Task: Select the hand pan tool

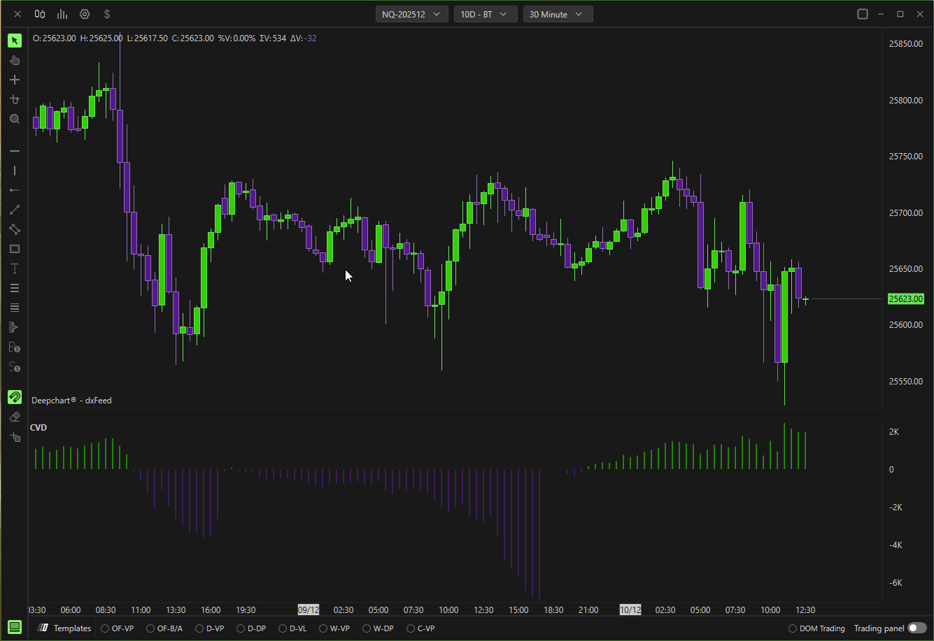Action: (x=15, y=61)
